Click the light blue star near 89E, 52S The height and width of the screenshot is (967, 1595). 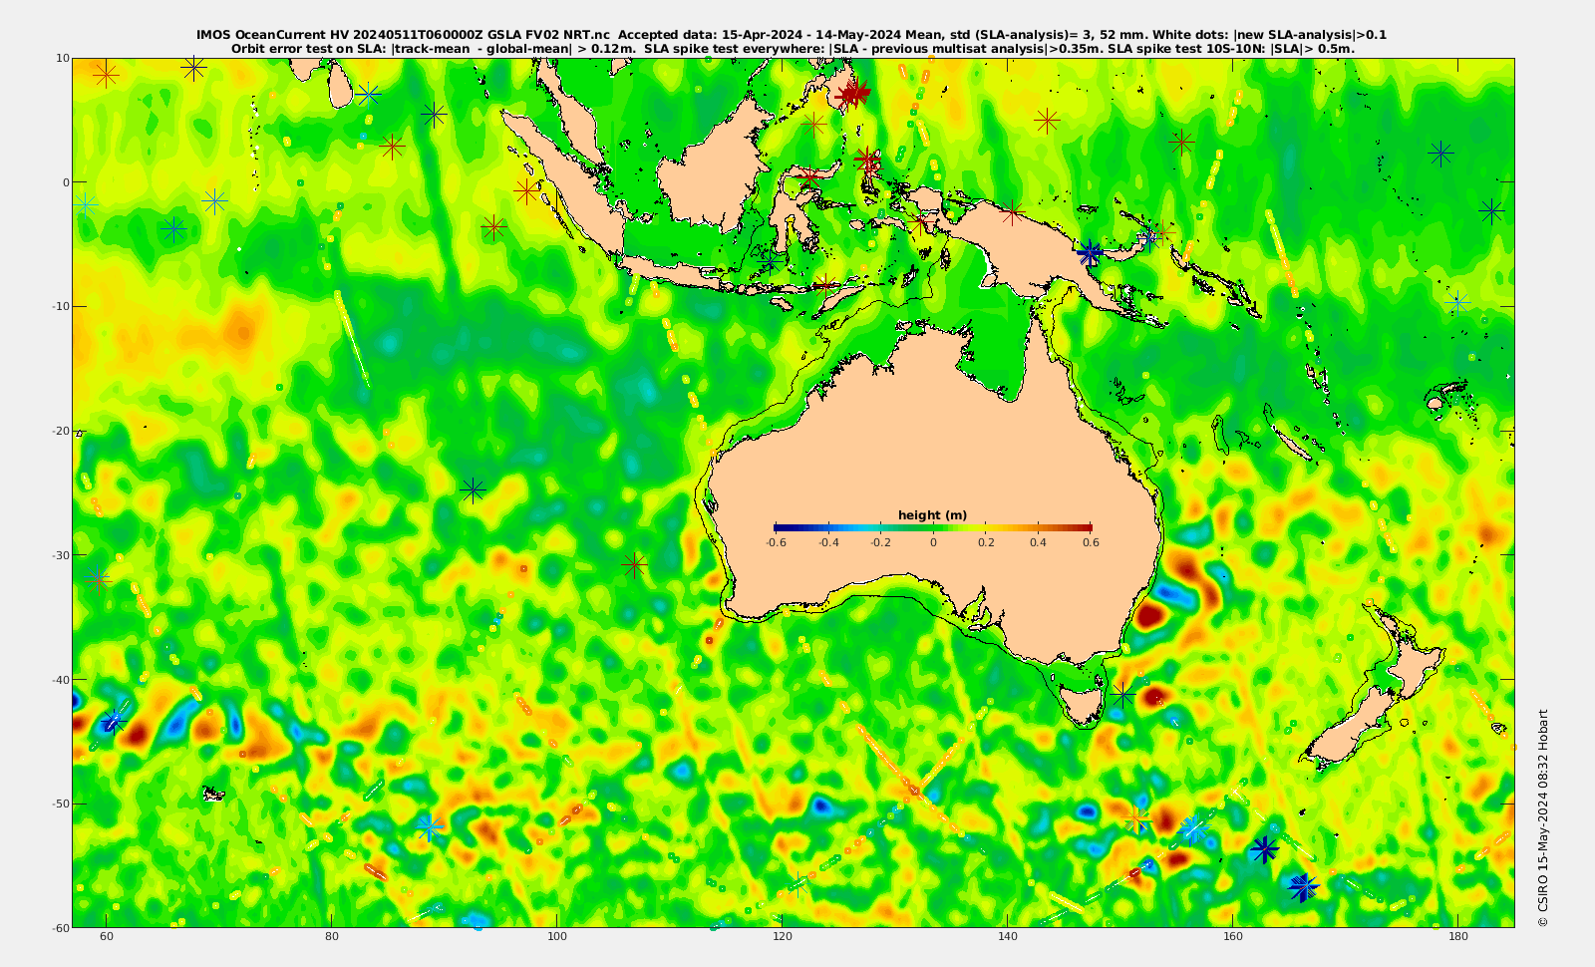(x=430, y=826)
